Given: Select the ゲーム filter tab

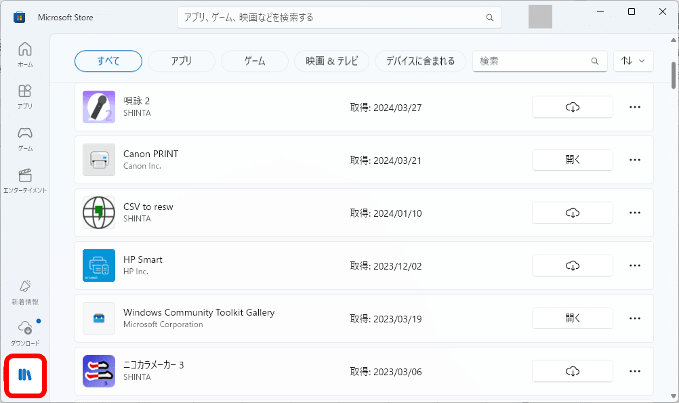Looking at the screenshot, I should click(255, 61).
